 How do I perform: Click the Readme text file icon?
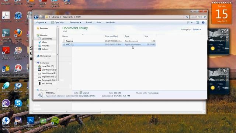coord(64,41)
